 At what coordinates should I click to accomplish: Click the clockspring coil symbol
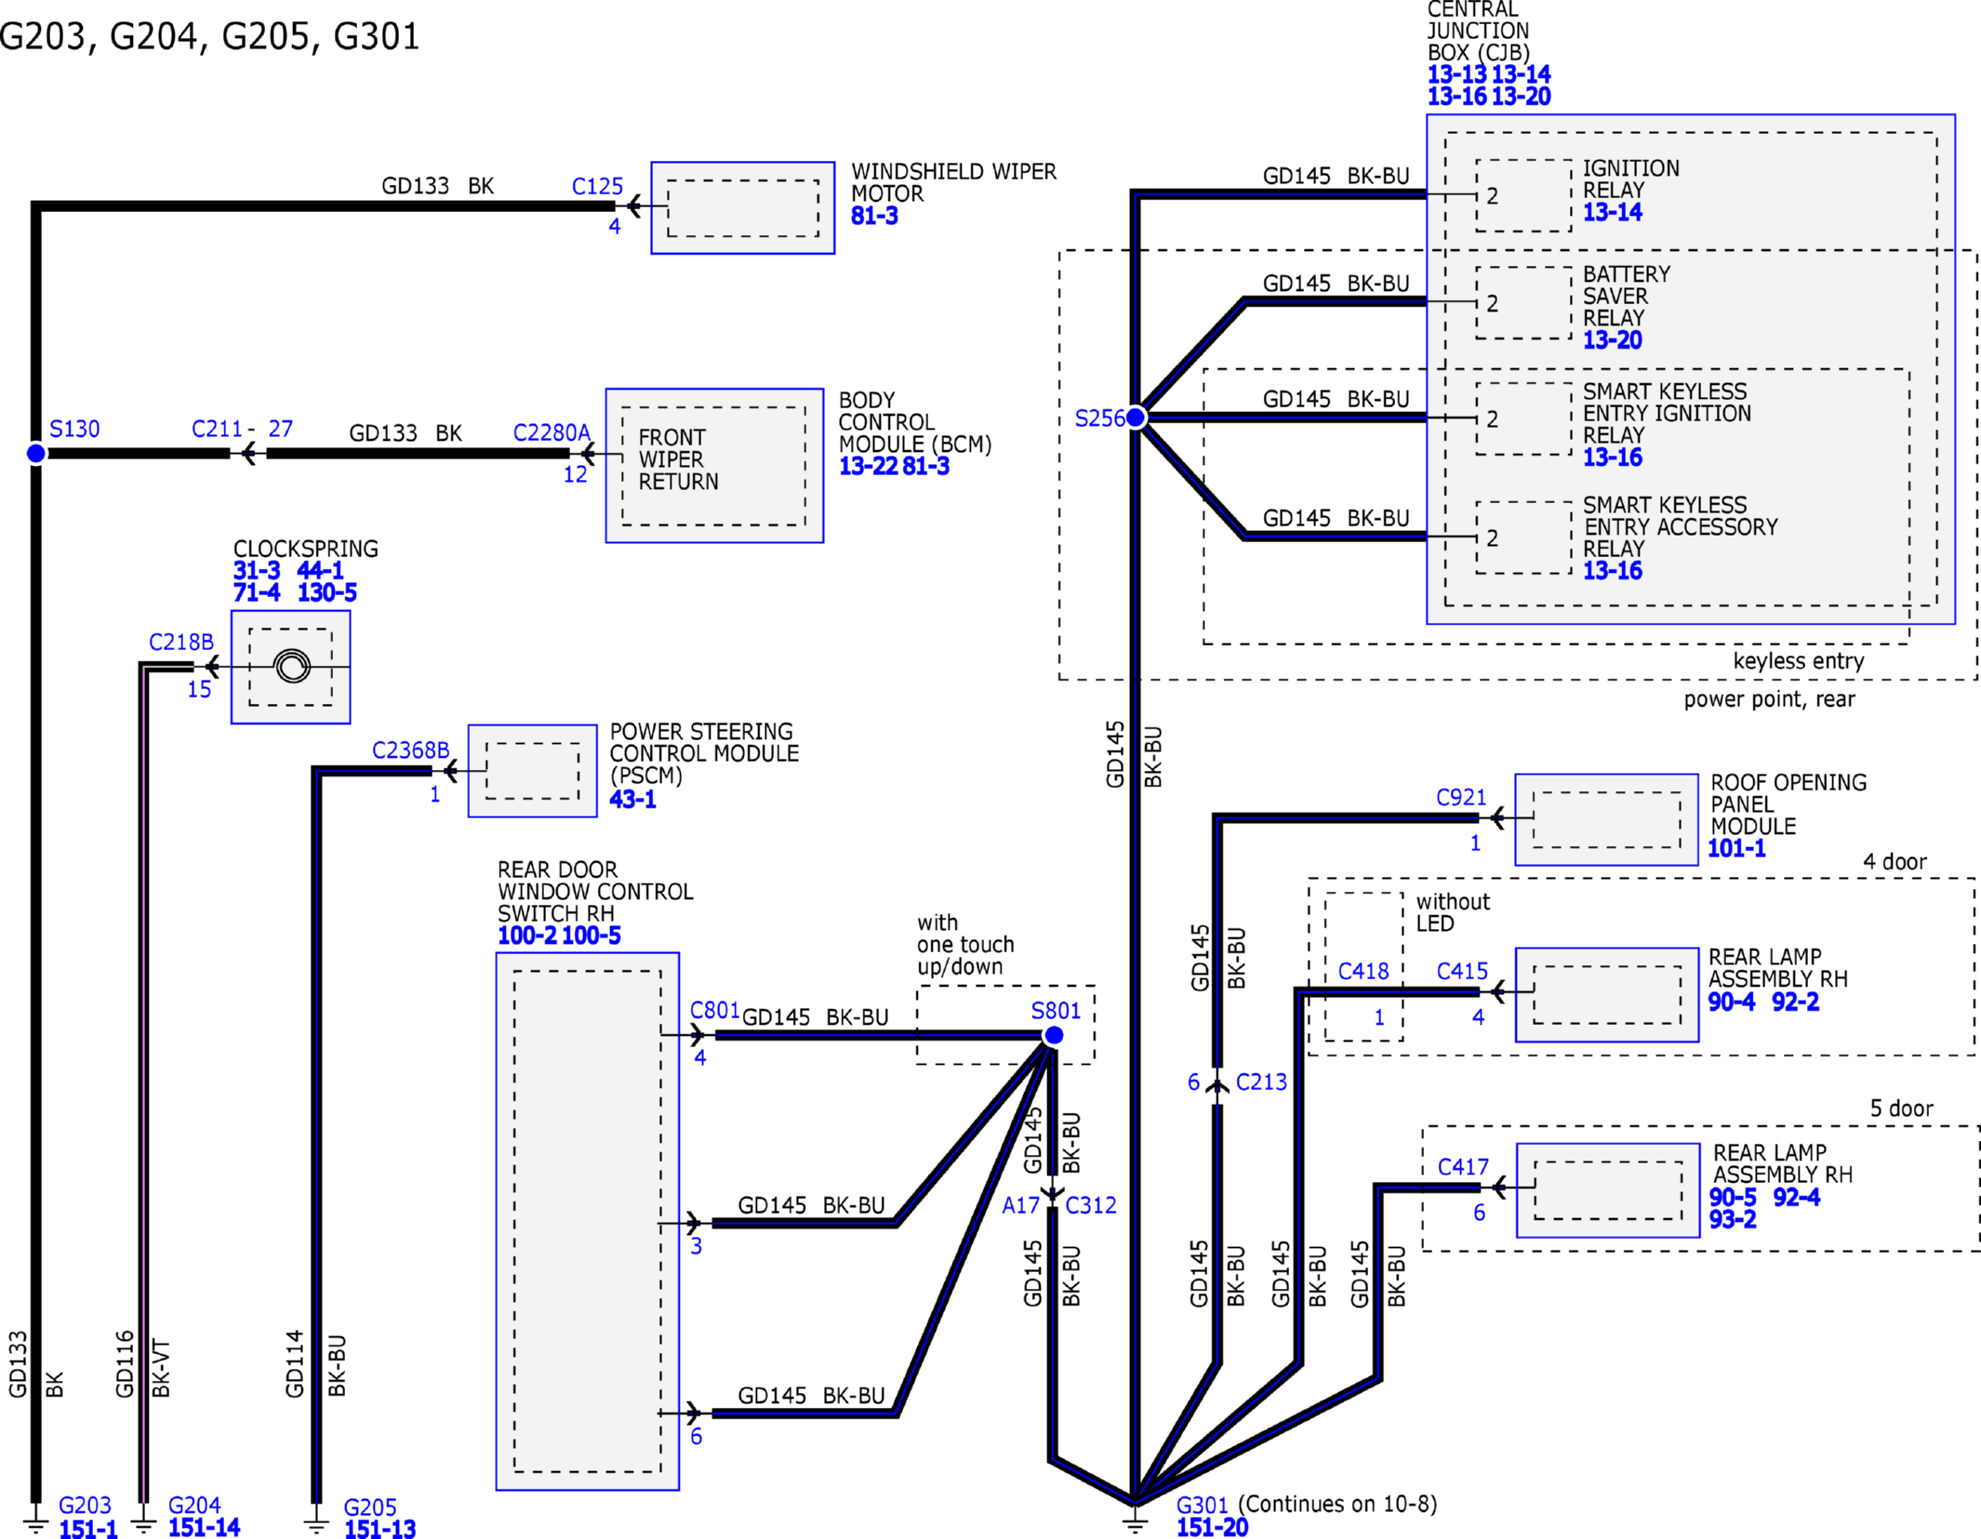(x=292, y=667)
